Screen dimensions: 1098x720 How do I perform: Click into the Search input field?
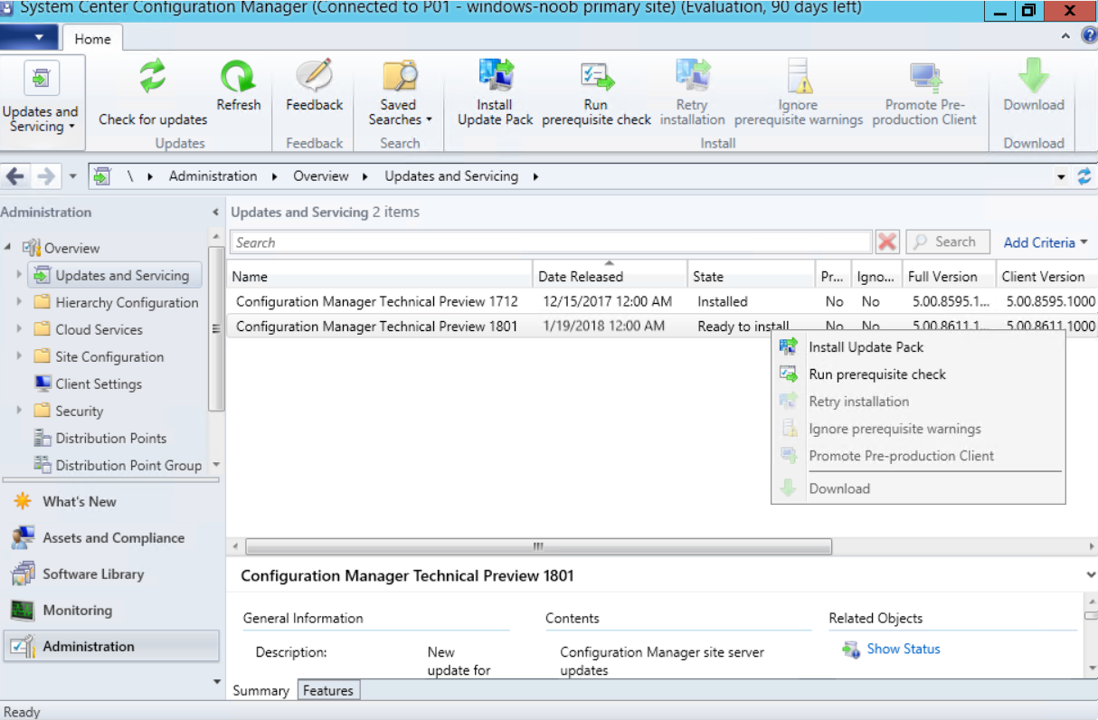point(551,242)
